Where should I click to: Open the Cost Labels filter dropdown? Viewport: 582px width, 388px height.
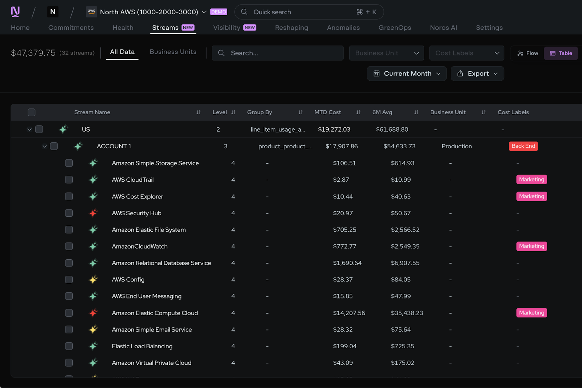467,53
